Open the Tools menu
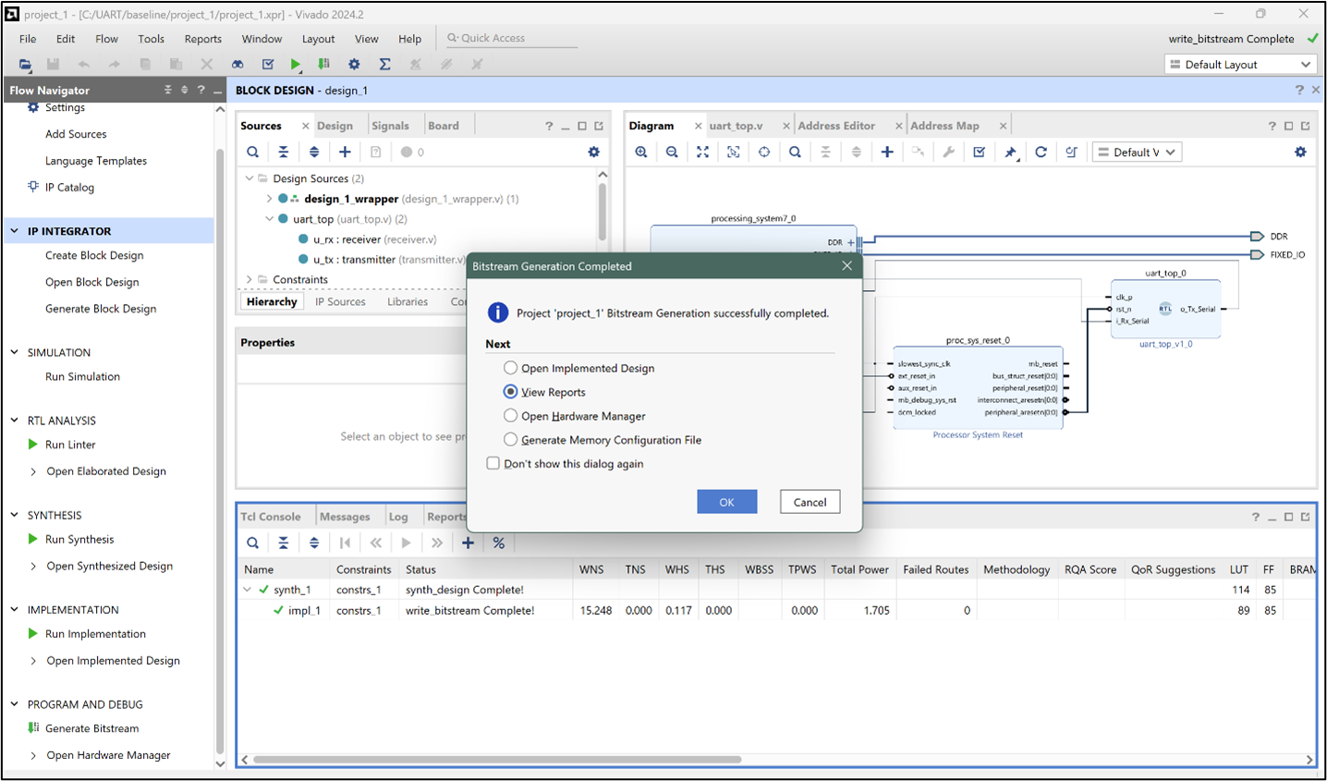This screenshot has width=1327, height=781. pyautogui.click(x=151, y=39)
